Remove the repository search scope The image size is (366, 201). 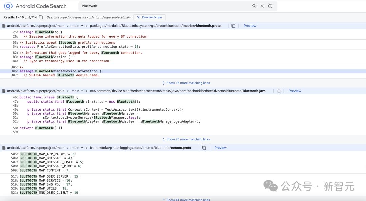click(149, 17)
